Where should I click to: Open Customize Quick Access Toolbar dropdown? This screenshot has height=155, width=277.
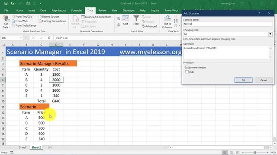pyautogui.click(x=40, y=3)
